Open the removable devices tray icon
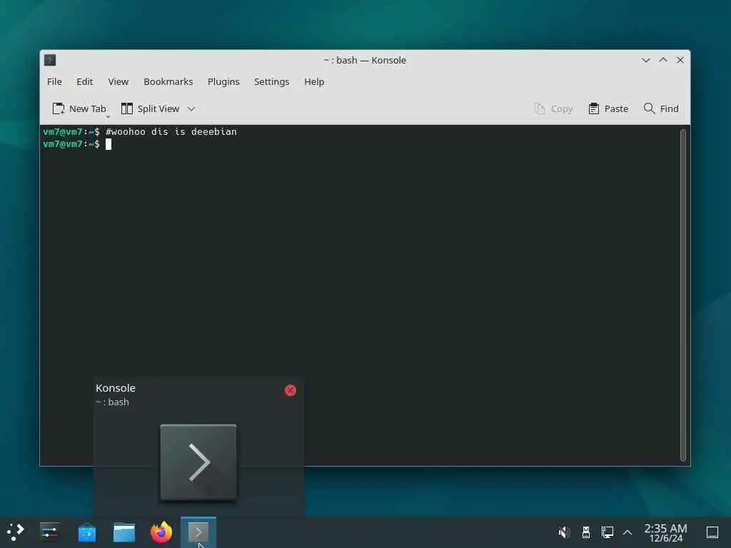Screen dimensions: 731x548 pyautogui.click(x=586, y=532)
